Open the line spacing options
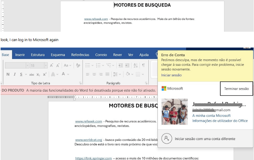 click(116, 74)
